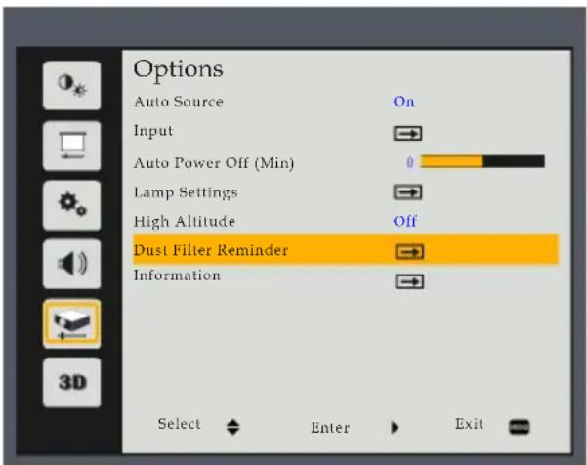587x465 pixels.
Task: Click the Exit label in footer
Action: coord(469,424)
